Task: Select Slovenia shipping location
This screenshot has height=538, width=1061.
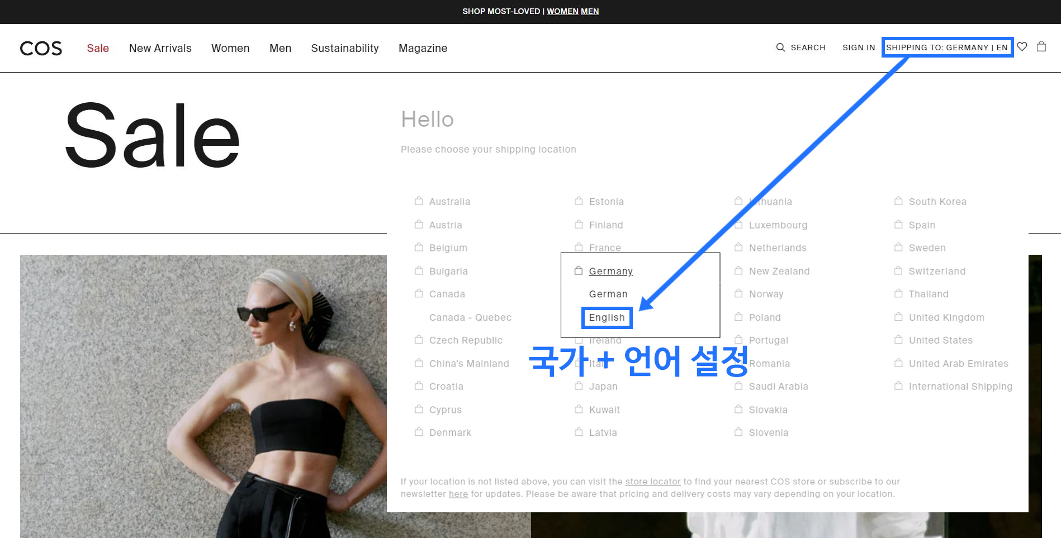Action: [x=769, y=433]
